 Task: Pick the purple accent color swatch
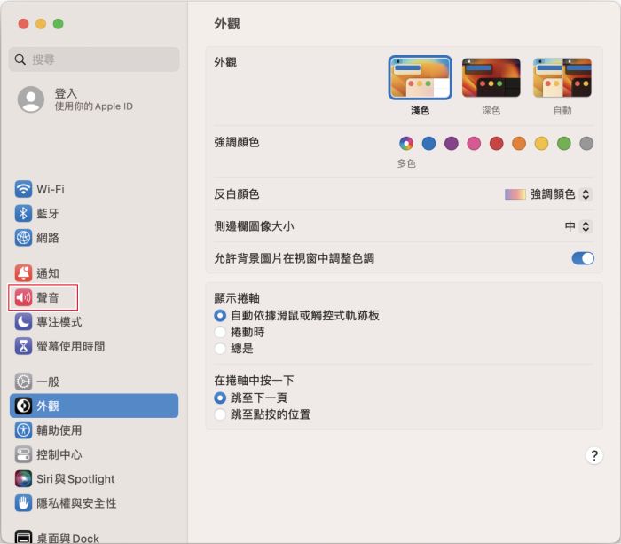click(452, 143)
